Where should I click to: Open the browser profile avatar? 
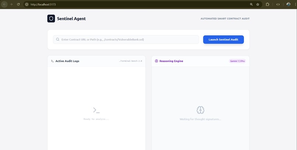click(289, 4)
